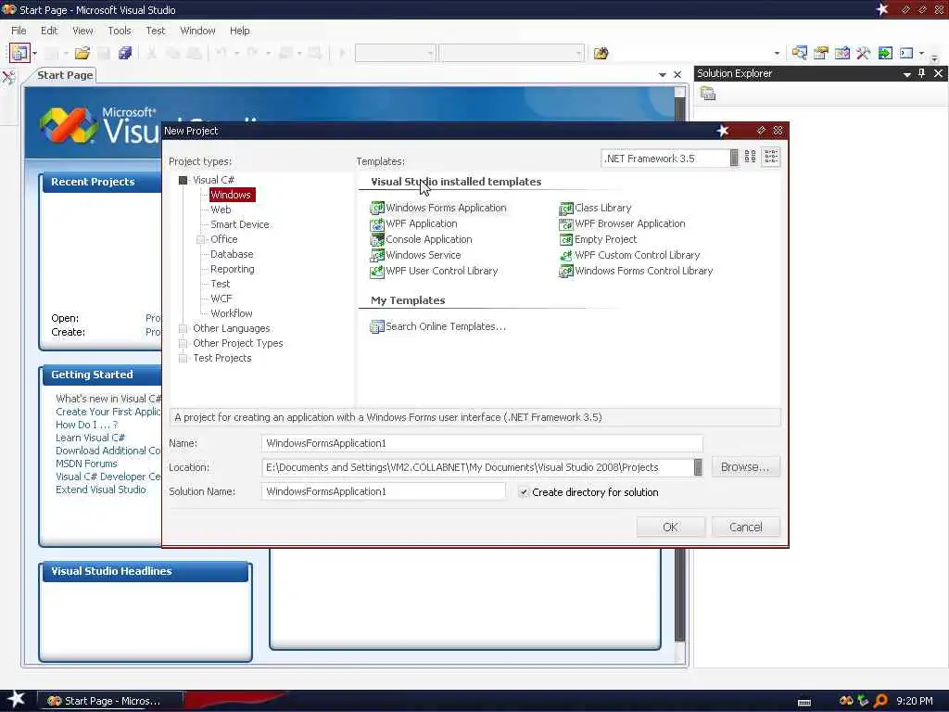The image size is (949, 712).
Task: Select the Start Page tab
Action: (65, 75)
